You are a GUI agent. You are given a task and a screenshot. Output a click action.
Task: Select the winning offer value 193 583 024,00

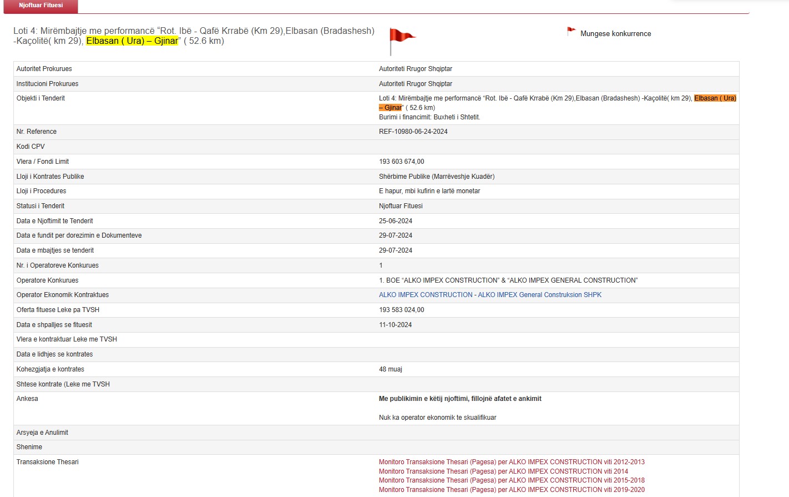pyautogui.click(x=401, y=310)
